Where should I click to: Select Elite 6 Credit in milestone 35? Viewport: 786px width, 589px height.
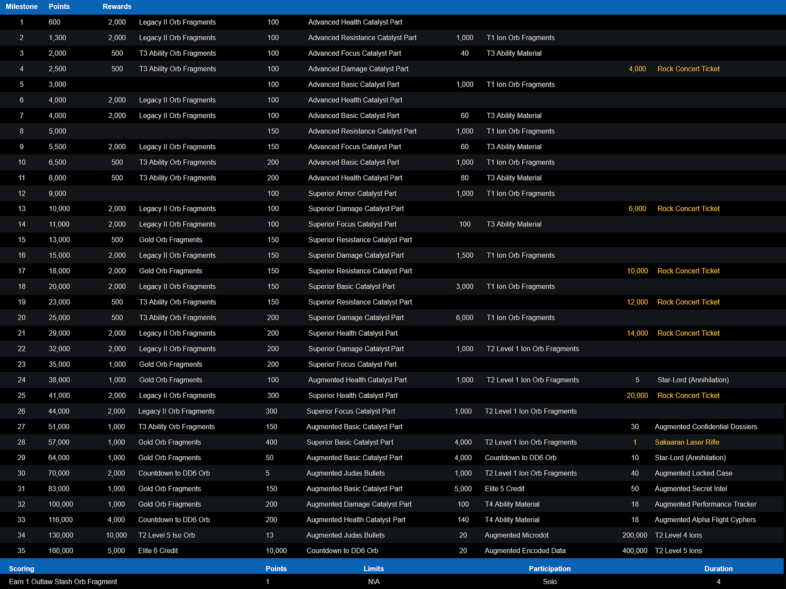(x=158, y=551)
